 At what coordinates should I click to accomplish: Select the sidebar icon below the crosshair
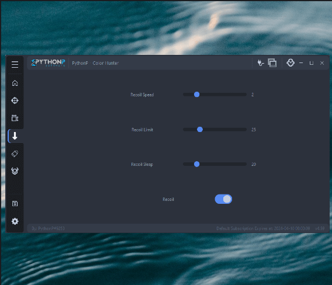tap(15, 118)
